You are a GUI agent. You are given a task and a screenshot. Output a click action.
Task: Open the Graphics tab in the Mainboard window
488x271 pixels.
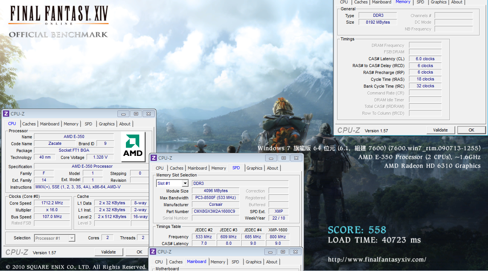pyautogui.click(x=254, y=262)
